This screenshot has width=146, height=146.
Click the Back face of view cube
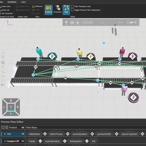pos(11,101)
